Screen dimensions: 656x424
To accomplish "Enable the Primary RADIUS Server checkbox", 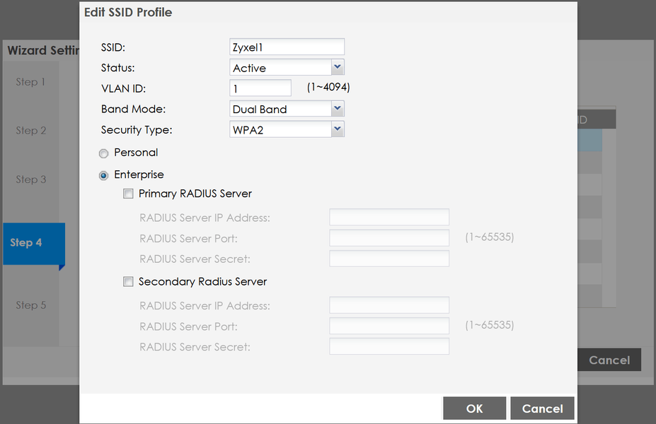I will [128, 194].
